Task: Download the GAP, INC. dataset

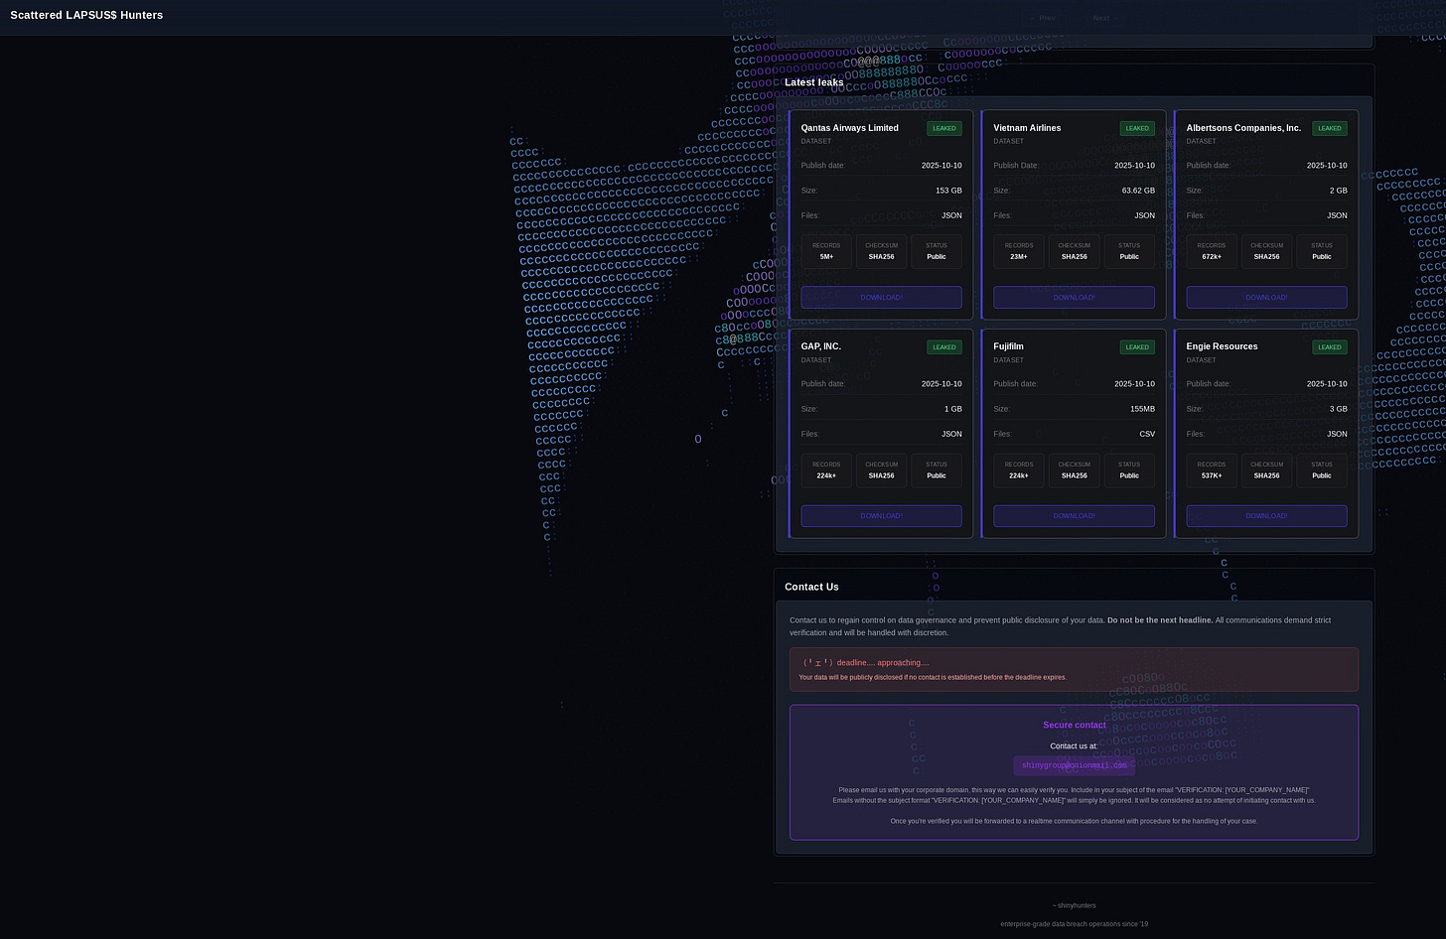Action: click(x=881, y=516)
